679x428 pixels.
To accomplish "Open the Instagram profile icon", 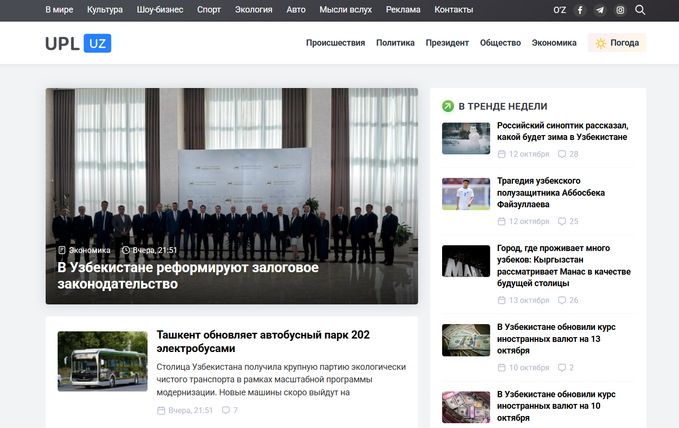I will 620,10.
